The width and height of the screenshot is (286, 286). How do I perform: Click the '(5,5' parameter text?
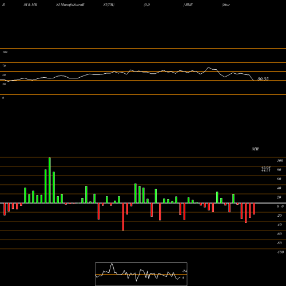pos(147,5)
